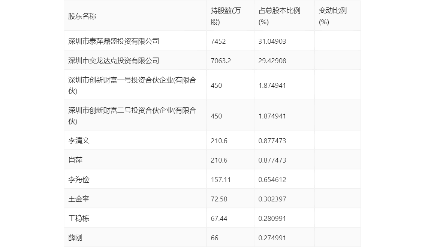Click the 0.654612 percentage cell
The height and width of the screenshot is (247, 425).
click(272, 180)
